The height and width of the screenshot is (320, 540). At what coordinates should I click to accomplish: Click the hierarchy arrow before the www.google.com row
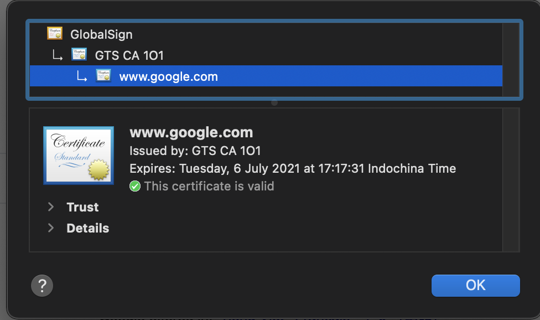click(x=81, y=77)
